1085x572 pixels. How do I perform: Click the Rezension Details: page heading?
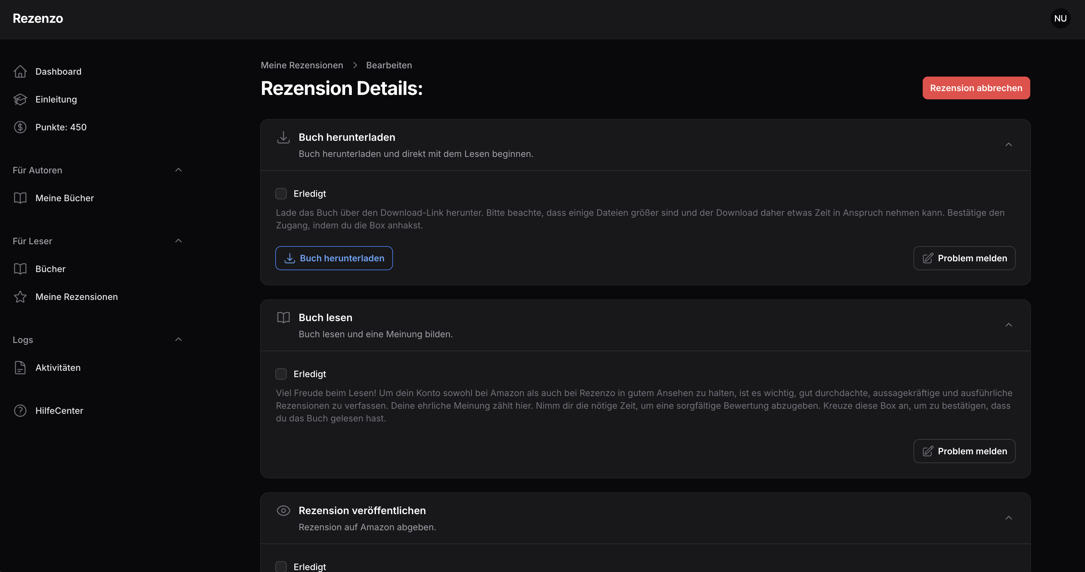[342, 89]
